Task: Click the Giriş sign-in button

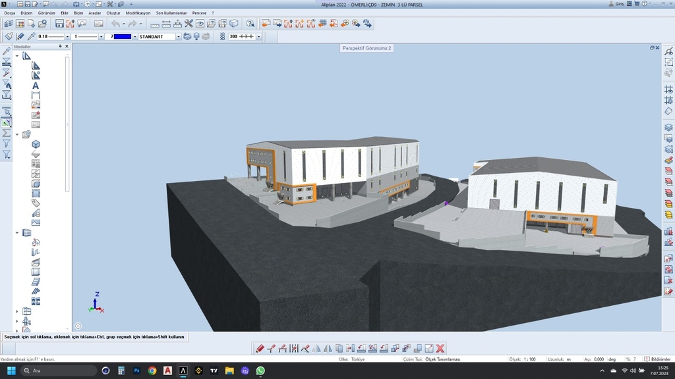Action: coord(618,4)
